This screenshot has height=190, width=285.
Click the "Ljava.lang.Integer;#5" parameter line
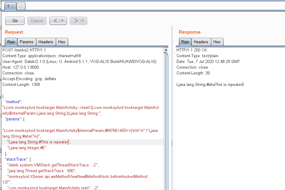point(27,148)
